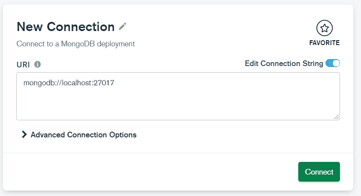
Task: Place cursor right after 27017 in the URI box
Action: 115,82
